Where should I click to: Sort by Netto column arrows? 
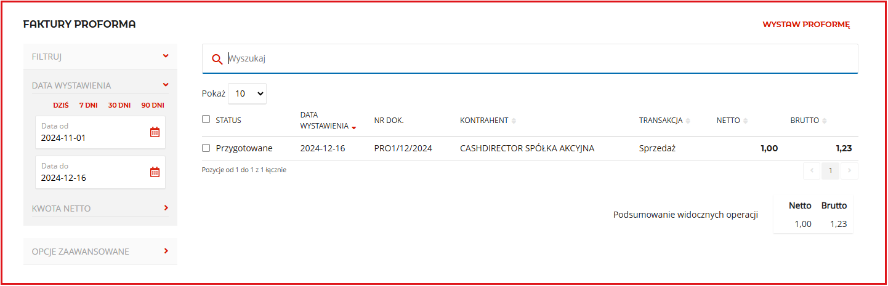[745, 121]
